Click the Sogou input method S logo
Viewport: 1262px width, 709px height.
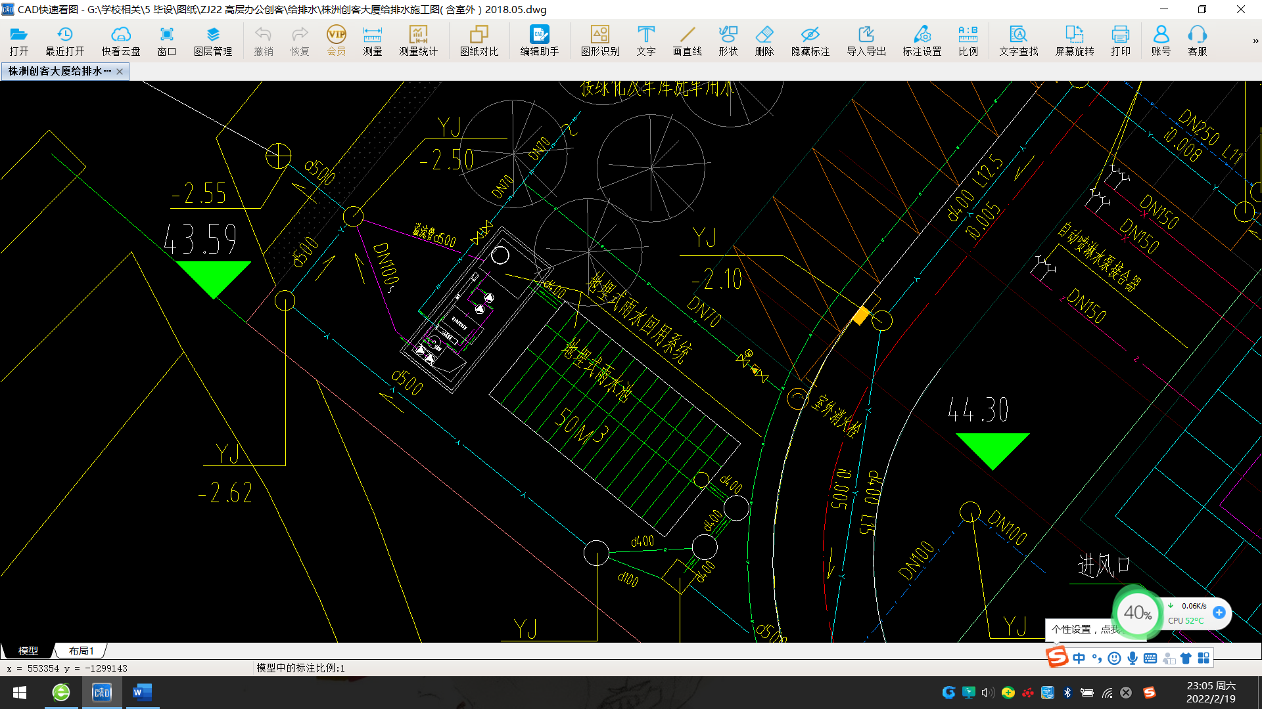1058,656
